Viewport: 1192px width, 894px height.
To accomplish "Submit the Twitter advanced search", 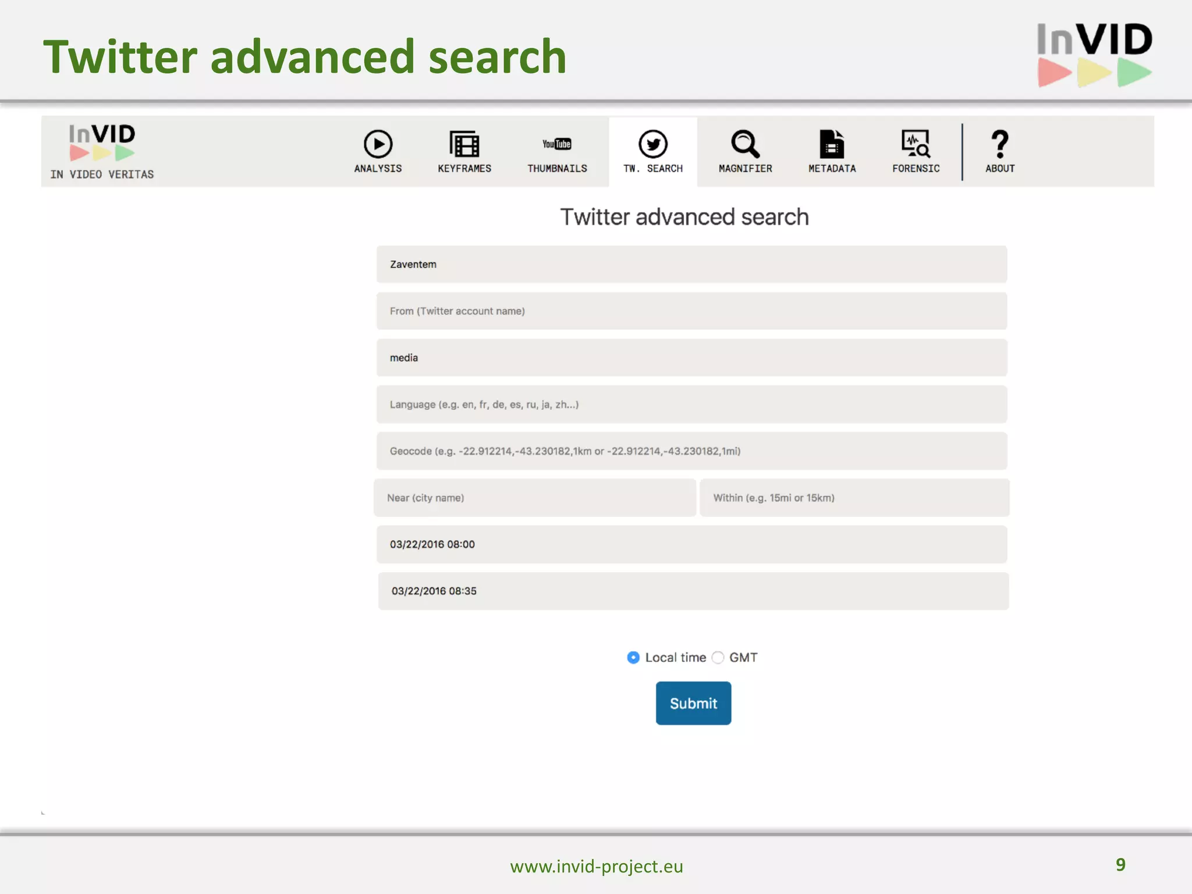I will coord(693,703).
